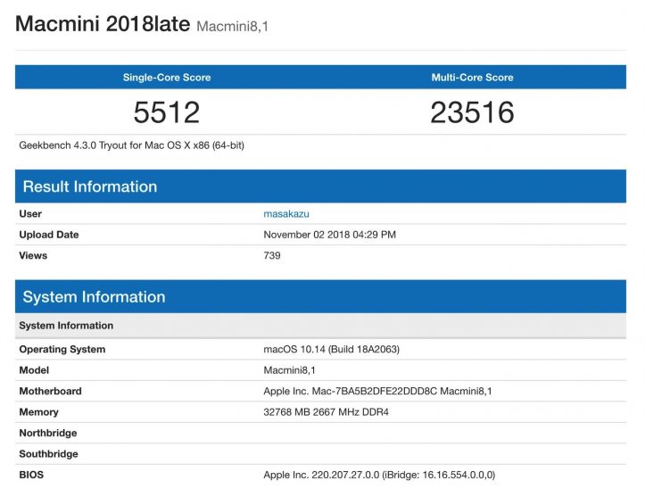Click the Single-Core Score header

click(167, 78)
